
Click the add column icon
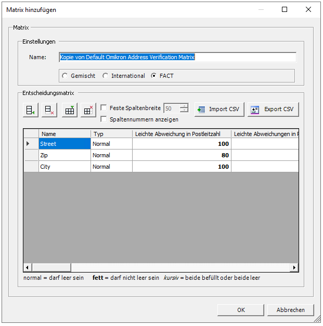pyautogui.click(x=70, y=110)
